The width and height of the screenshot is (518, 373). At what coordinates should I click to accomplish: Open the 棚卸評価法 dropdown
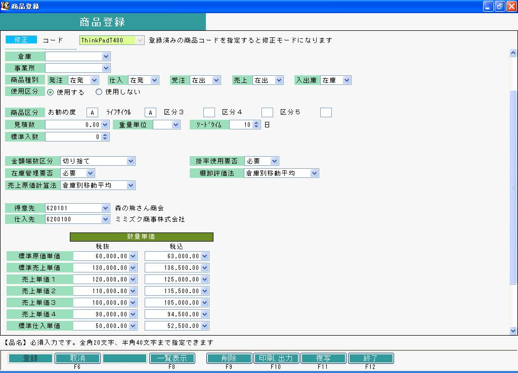[x=314, y=173]
